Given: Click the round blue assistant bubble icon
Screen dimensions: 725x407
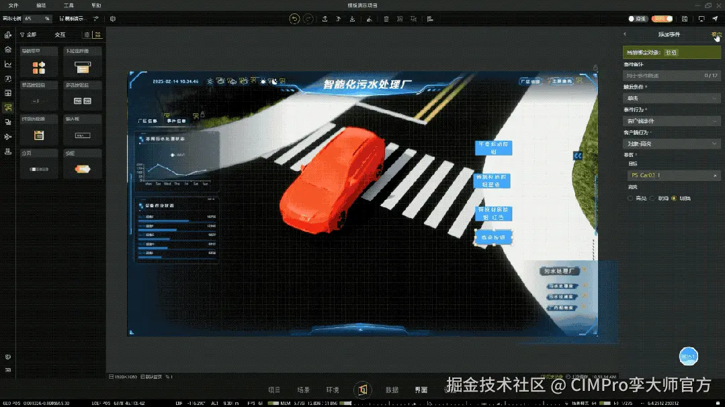Looking at the screenshot, I should (x=689, y=356).
